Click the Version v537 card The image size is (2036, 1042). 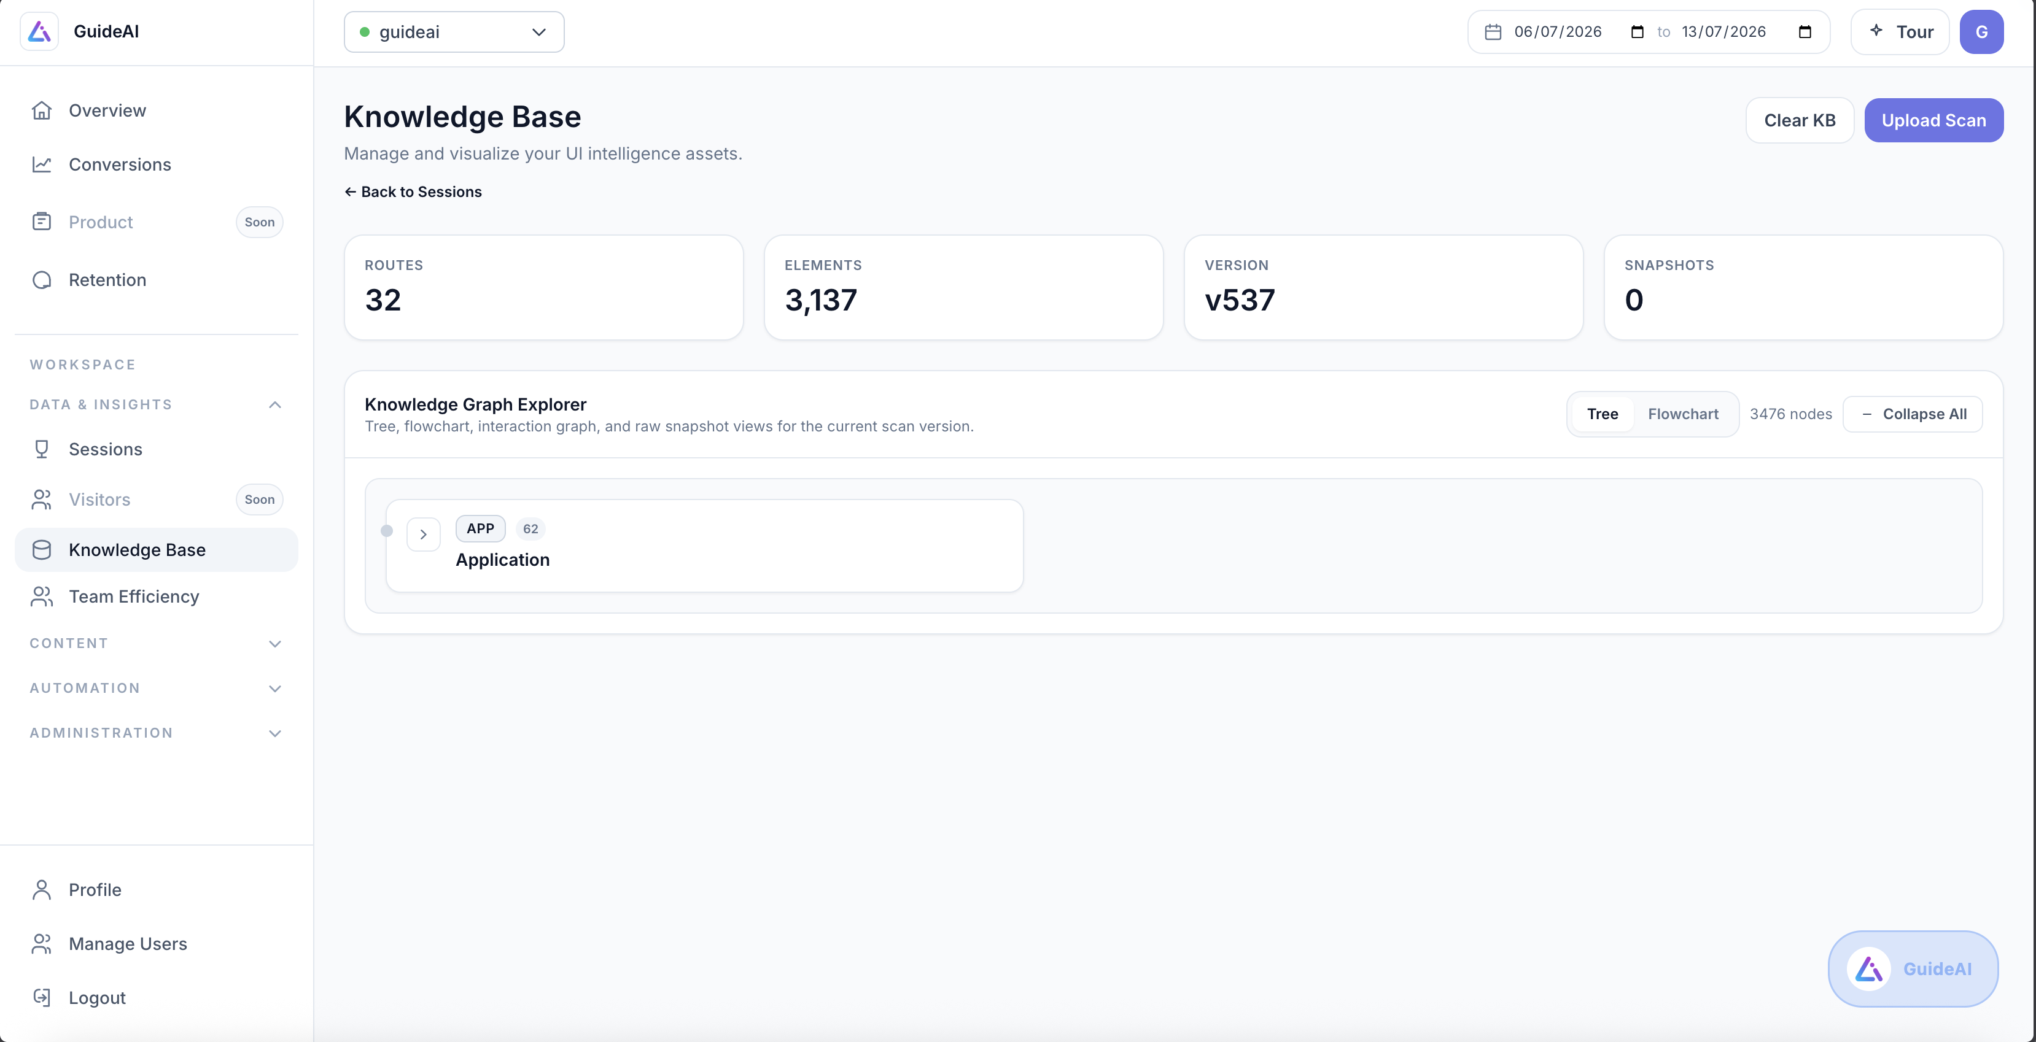tap(1383, 288)
